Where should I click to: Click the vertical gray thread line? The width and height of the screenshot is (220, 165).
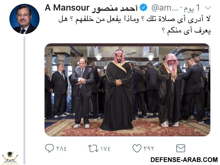tap(24, 100)
